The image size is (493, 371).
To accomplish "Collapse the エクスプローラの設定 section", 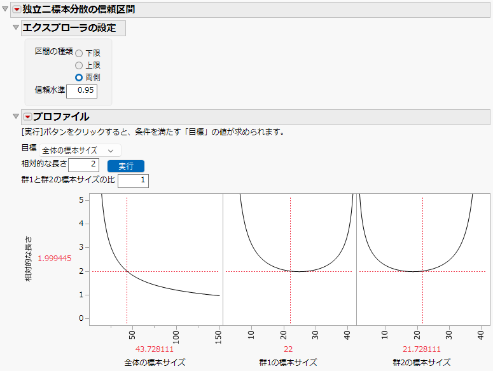I will coord(16,27).
